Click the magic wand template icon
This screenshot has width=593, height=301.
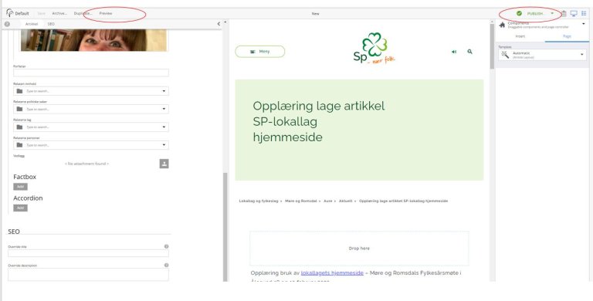tap(505, 55)
